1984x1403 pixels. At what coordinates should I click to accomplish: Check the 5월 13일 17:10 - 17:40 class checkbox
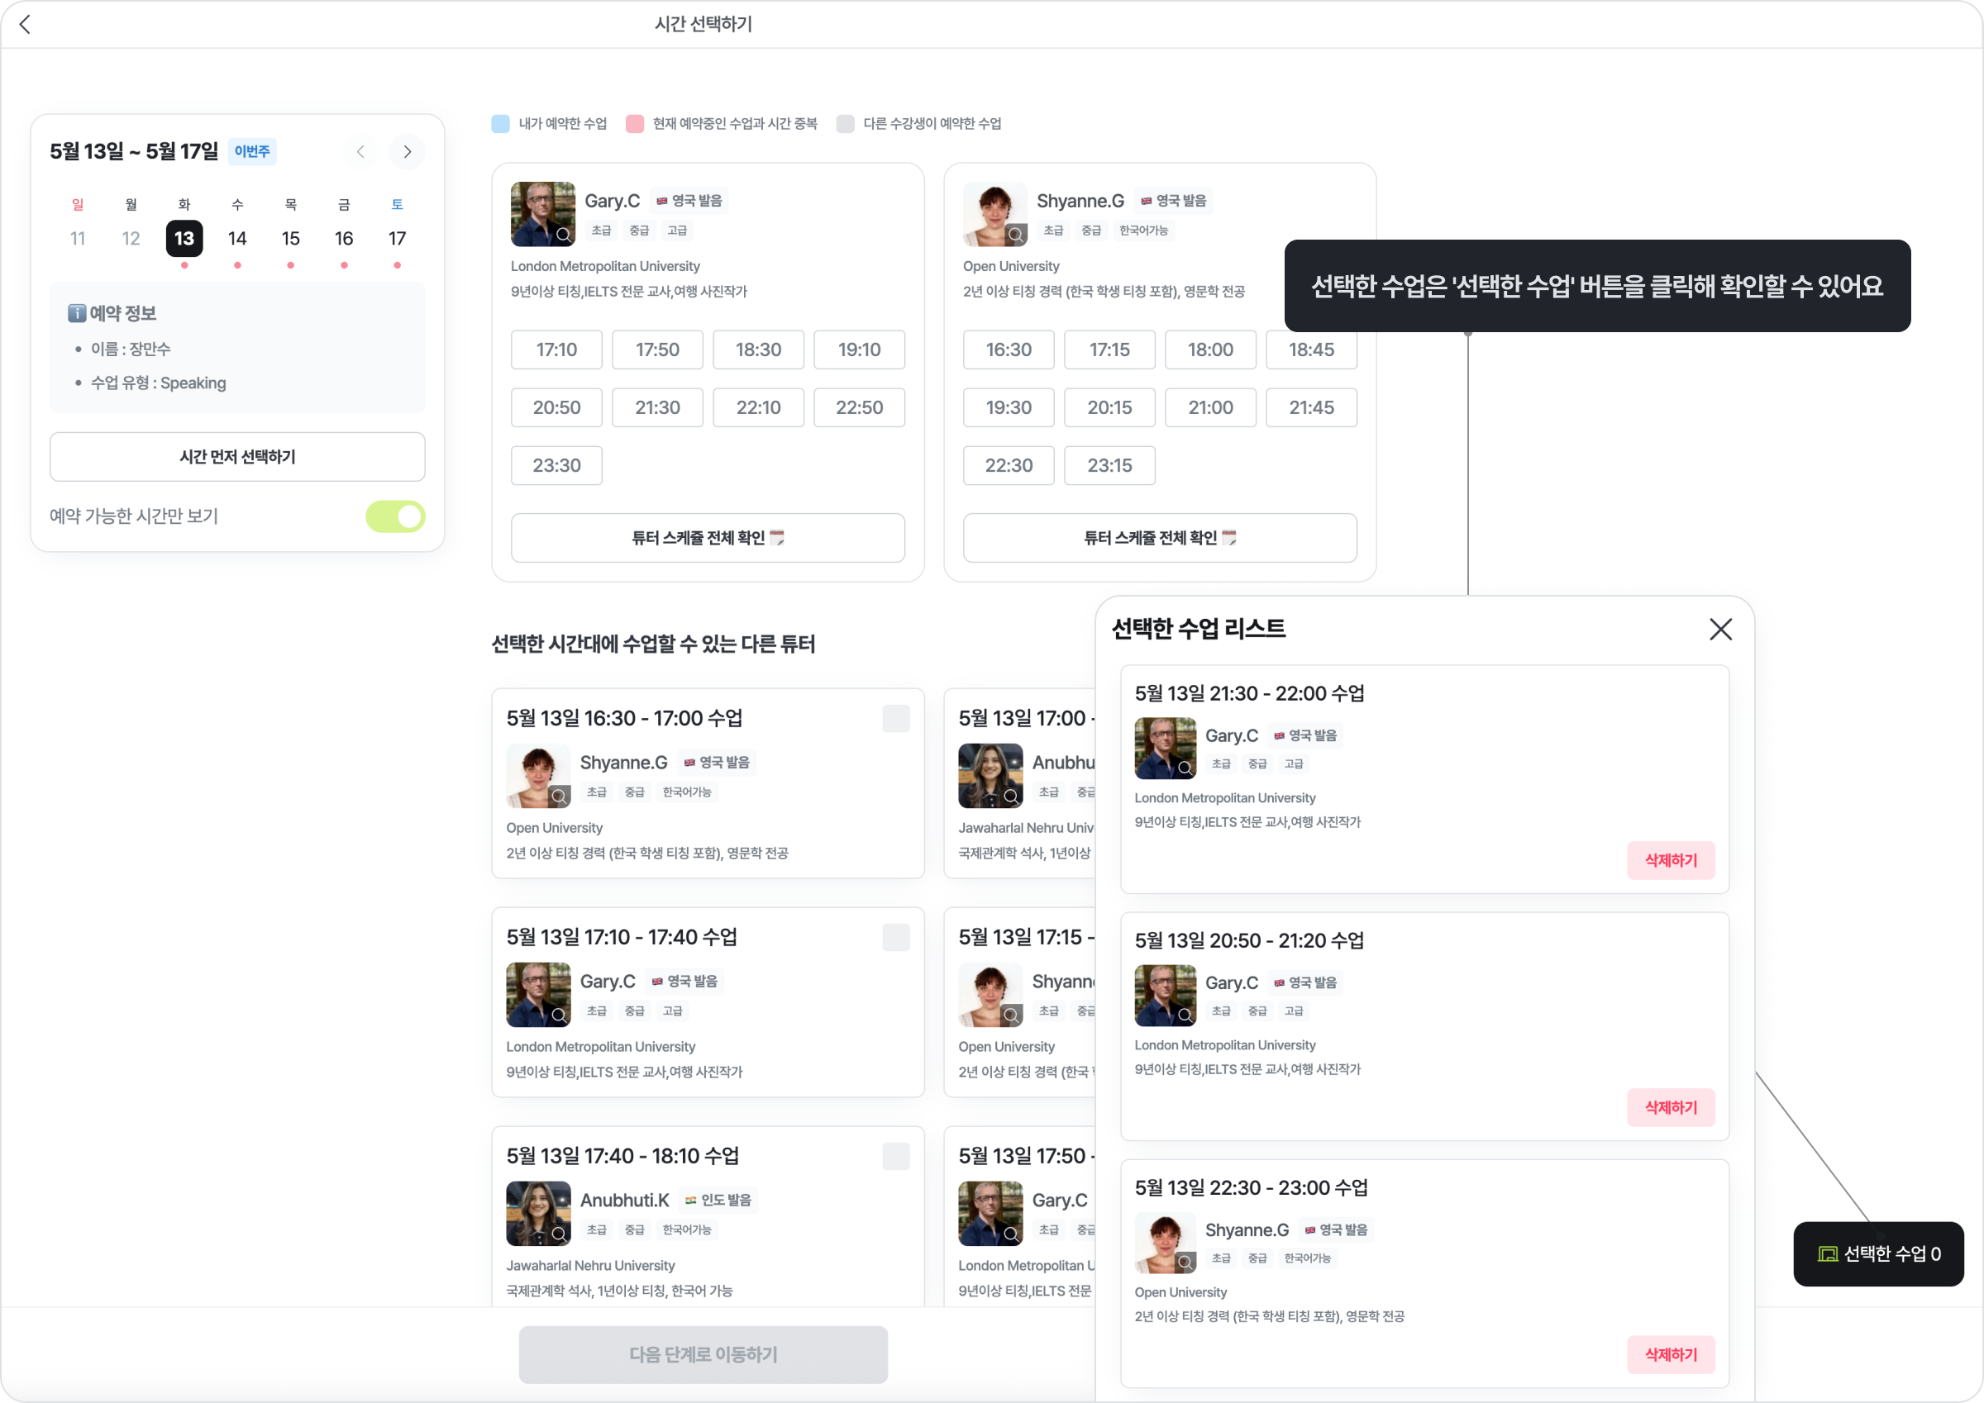click(x=895, y=937)
